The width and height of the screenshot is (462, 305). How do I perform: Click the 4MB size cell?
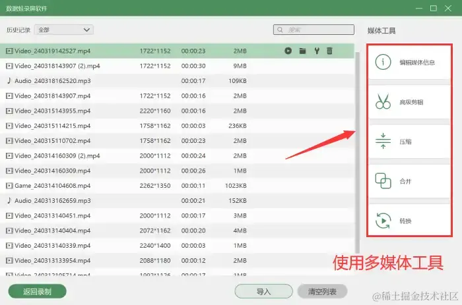click(240, 231)
